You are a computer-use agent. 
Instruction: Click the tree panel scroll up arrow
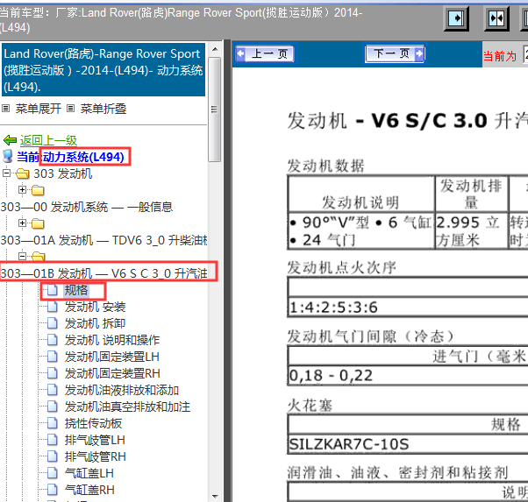[x=215, y=49]
